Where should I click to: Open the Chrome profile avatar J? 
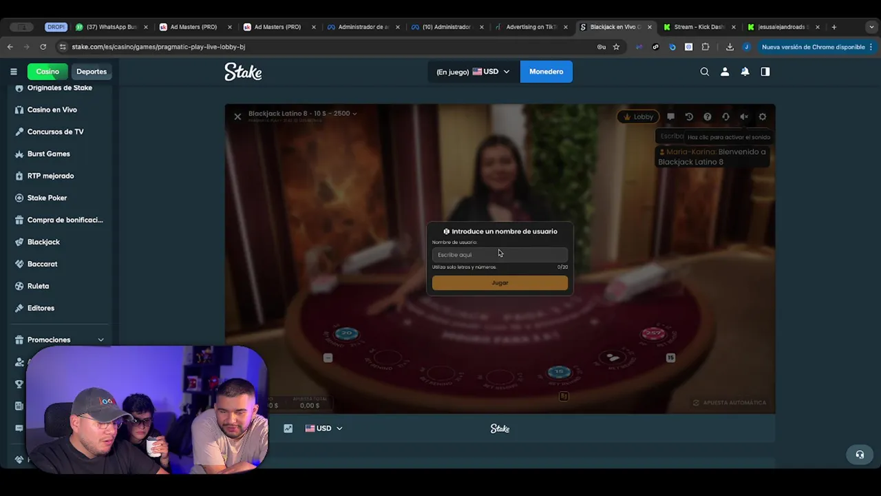pos(747,47)
